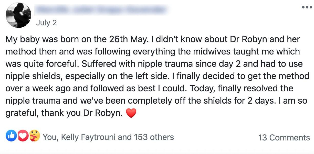Click "over a week ago" in the post

(37, 88)
